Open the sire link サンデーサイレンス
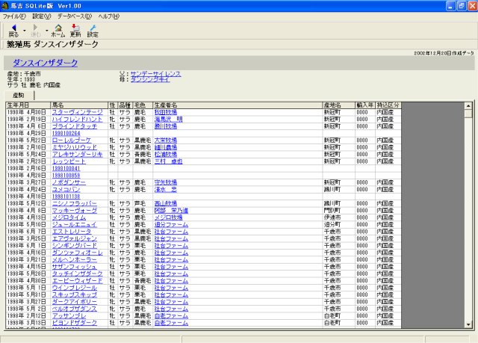 [155, 74]
